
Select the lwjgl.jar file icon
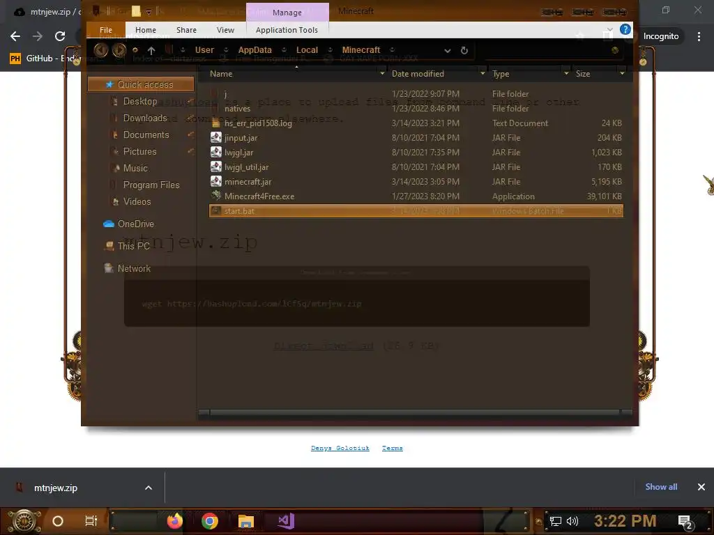[x=216, y=152]
